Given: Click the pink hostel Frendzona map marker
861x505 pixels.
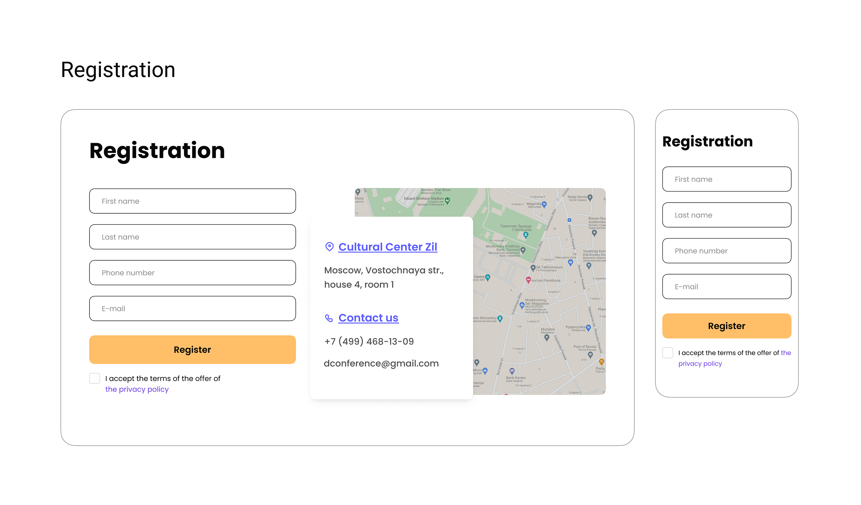Looking at the screenshot, I should pyautogui.click(x=528, y=280).
